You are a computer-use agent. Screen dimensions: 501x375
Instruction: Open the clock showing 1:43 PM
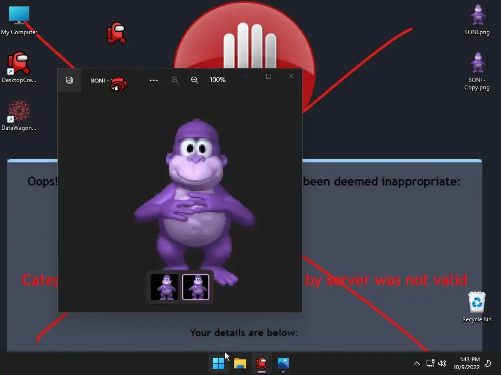point(467,363)
